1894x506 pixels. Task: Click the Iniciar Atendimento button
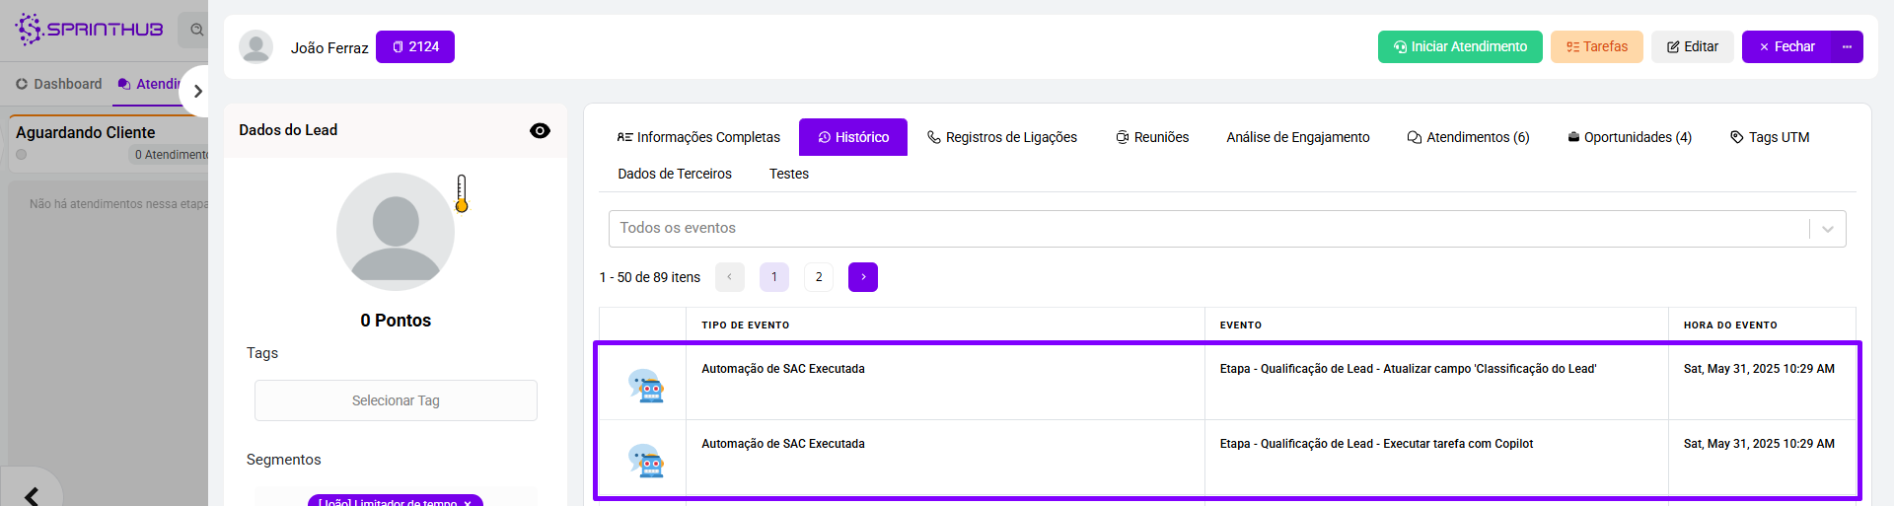(x=1459, y=47)
